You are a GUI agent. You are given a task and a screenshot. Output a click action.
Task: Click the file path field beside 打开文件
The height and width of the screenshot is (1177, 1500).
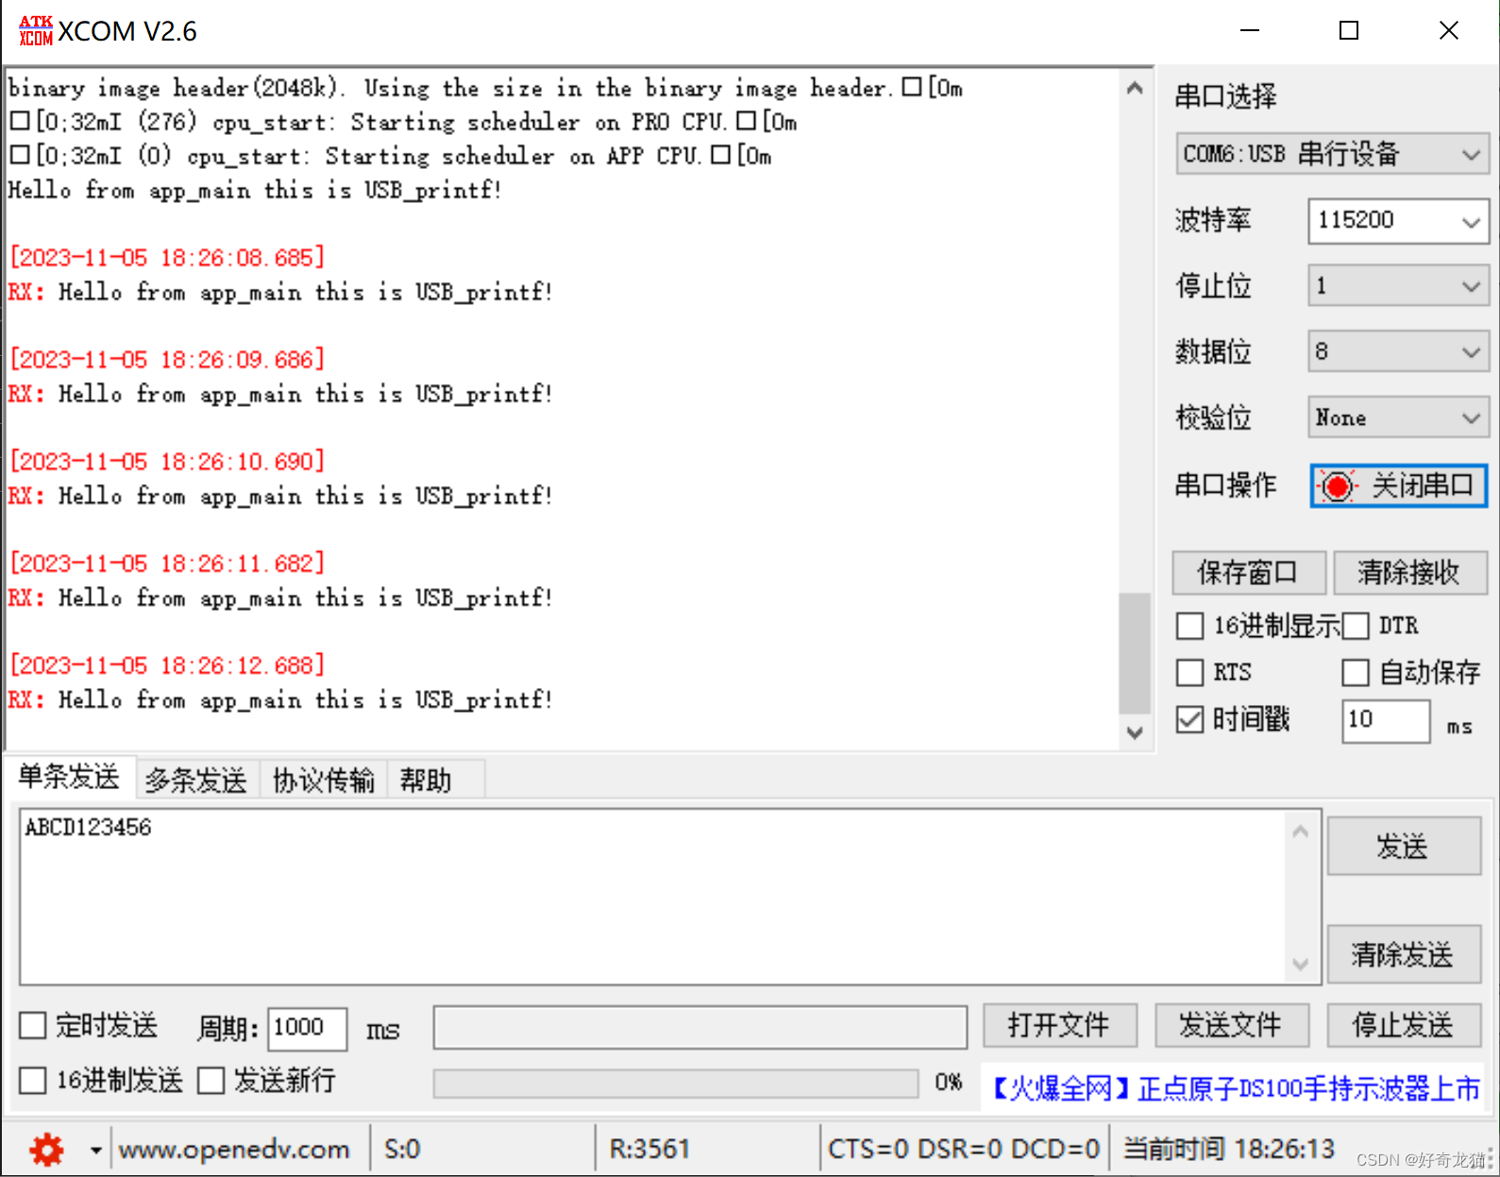pyautogui.click(x=699, y=1028)
